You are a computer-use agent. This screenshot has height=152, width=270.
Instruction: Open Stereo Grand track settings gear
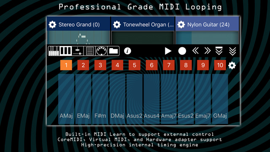click(x=52, y=24)
